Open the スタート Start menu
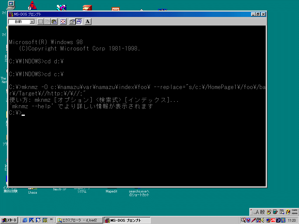 point(9,220)
